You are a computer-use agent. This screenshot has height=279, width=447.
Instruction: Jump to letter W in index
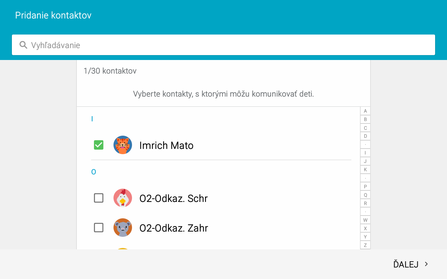(x=365, y=220)
